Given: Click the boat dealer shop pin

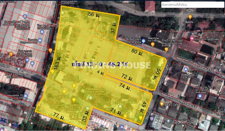Looking at the screenshot, I should (200, 96).
